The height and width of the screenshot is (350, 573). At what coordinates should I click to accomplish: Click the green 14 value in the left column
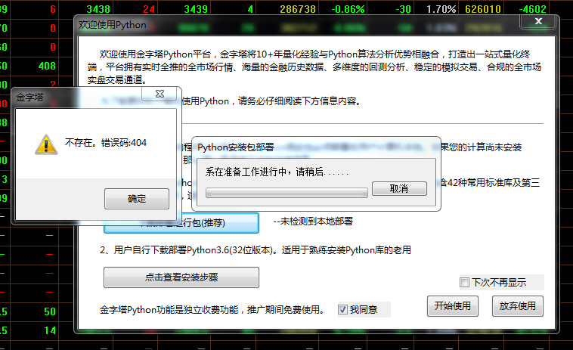click(x=50, y=330)
